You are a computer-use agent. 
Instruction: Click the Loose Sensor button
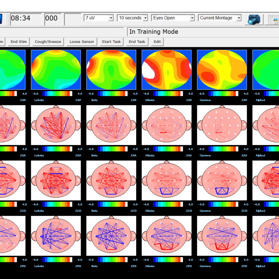coord(82,42)
